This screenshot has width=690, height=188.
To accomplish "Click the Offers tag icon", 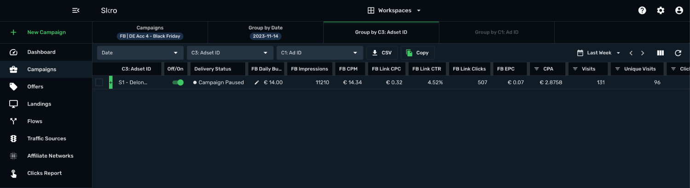I will (13, 87).
